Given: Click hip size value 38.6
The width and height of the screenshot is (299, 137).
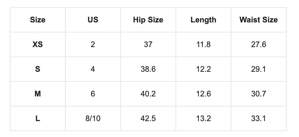Looking at the screenshot, I should 148,69.
